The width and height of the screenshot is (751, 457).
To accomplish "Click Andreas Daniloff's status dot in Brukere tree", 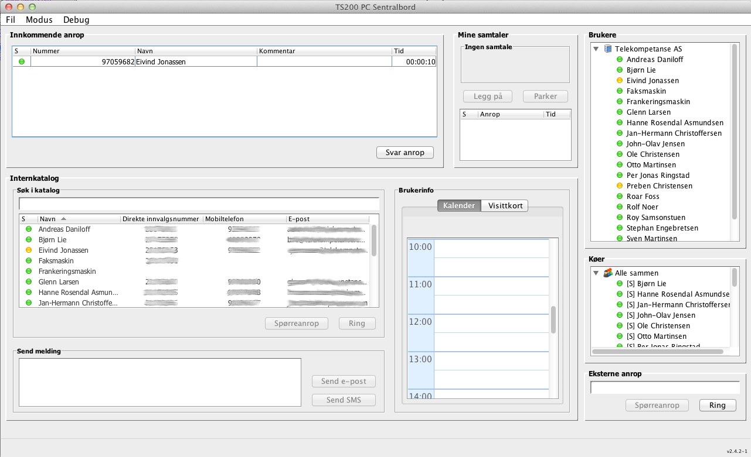I will pos(620,59).
